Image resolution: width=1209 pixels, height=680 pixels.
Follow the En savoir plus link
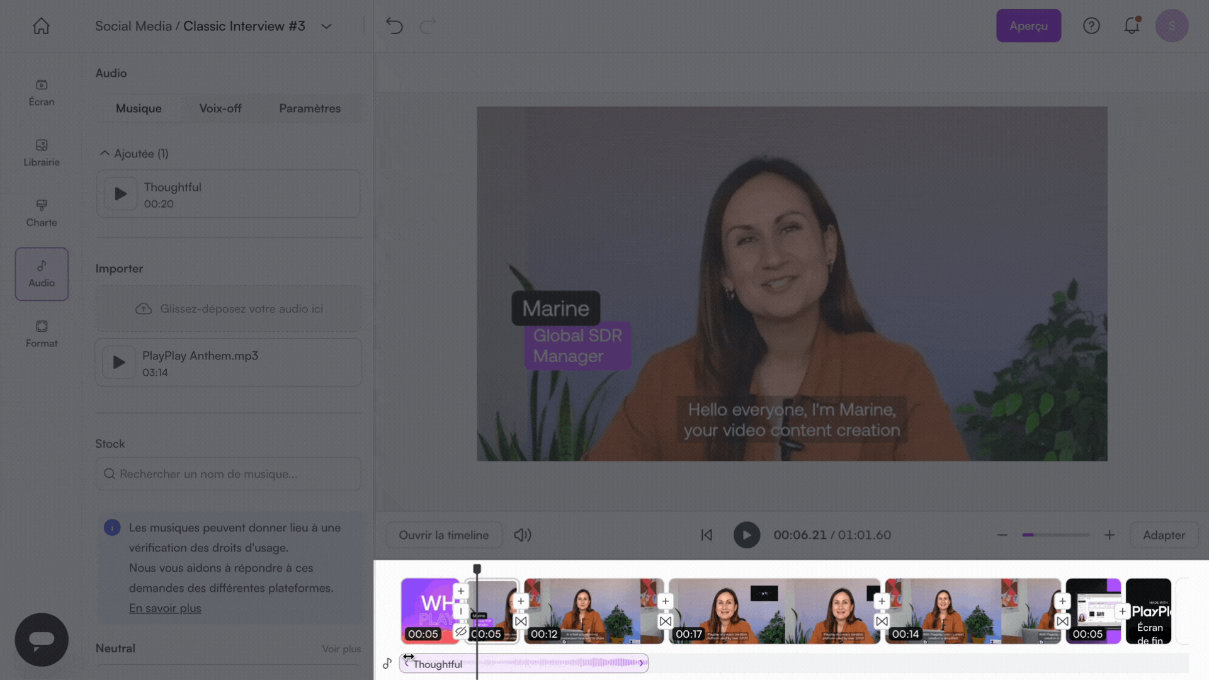click(x=165, y=608)
